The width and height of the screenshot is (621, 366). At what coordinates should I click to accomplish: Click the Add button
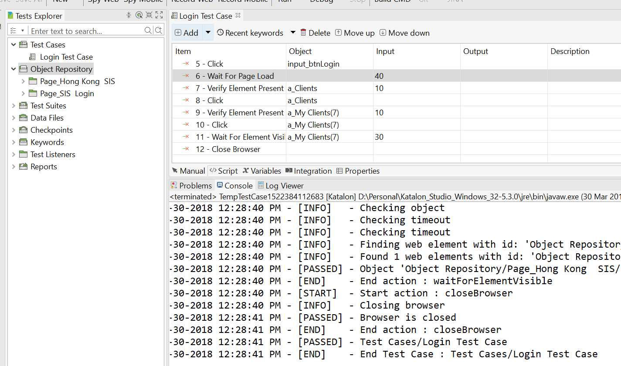187,33
